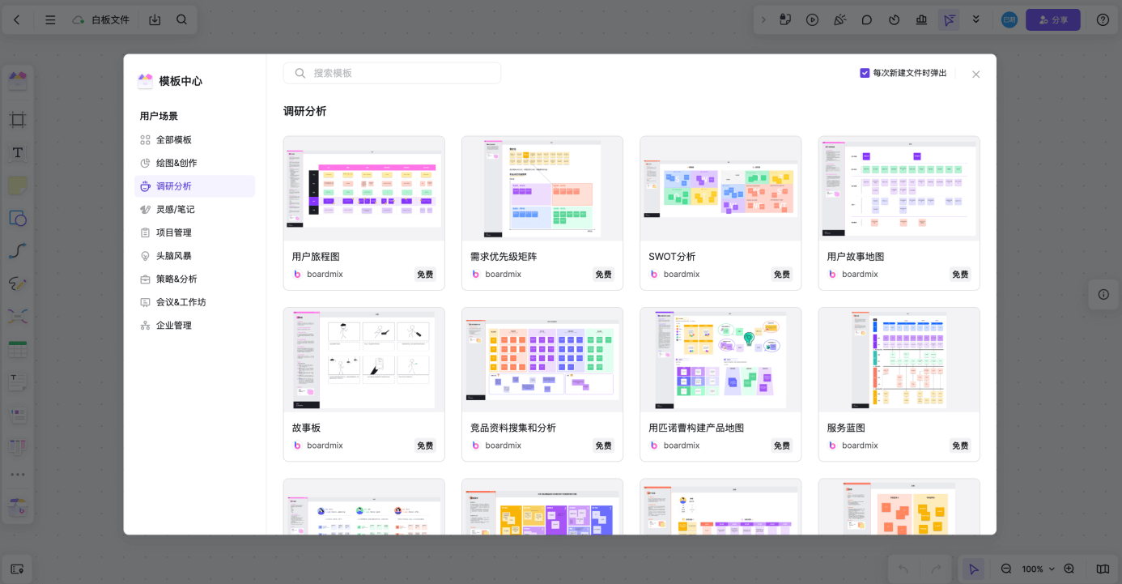Expand more tools double-chevron
Screen dimensions: 1122x584
click(976, 19)
